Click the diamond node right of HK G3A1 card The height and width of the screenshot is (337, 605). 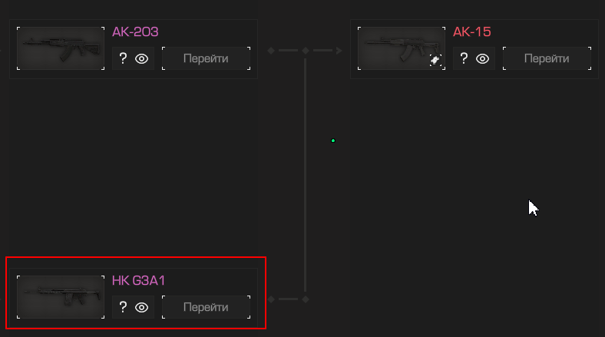click(x=271, y=299)
